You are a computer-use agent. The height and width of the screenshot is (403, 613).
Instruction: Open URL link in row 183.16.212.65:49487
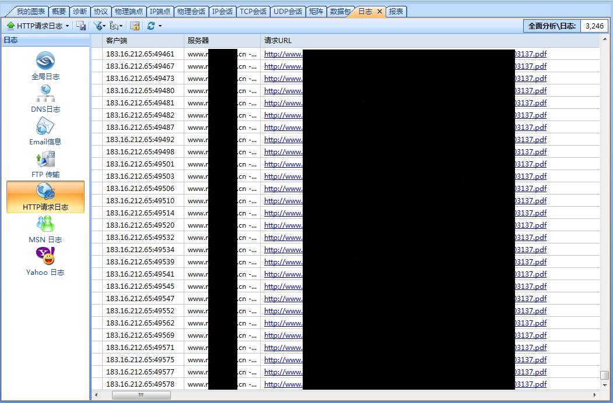click(405, 128)
